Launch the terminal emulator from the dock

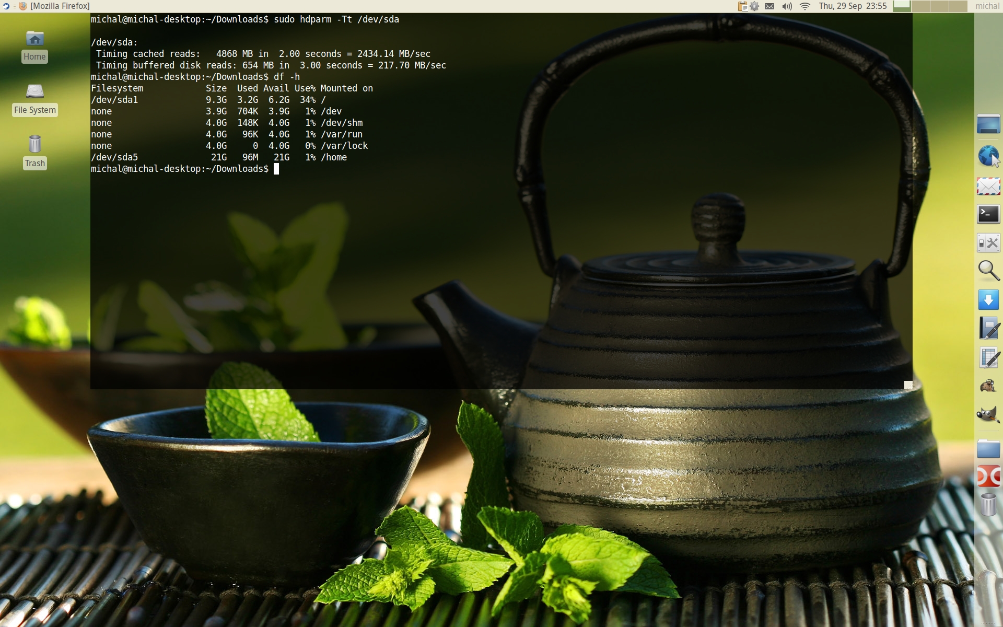pyautogui.click(x=988, y=214)
